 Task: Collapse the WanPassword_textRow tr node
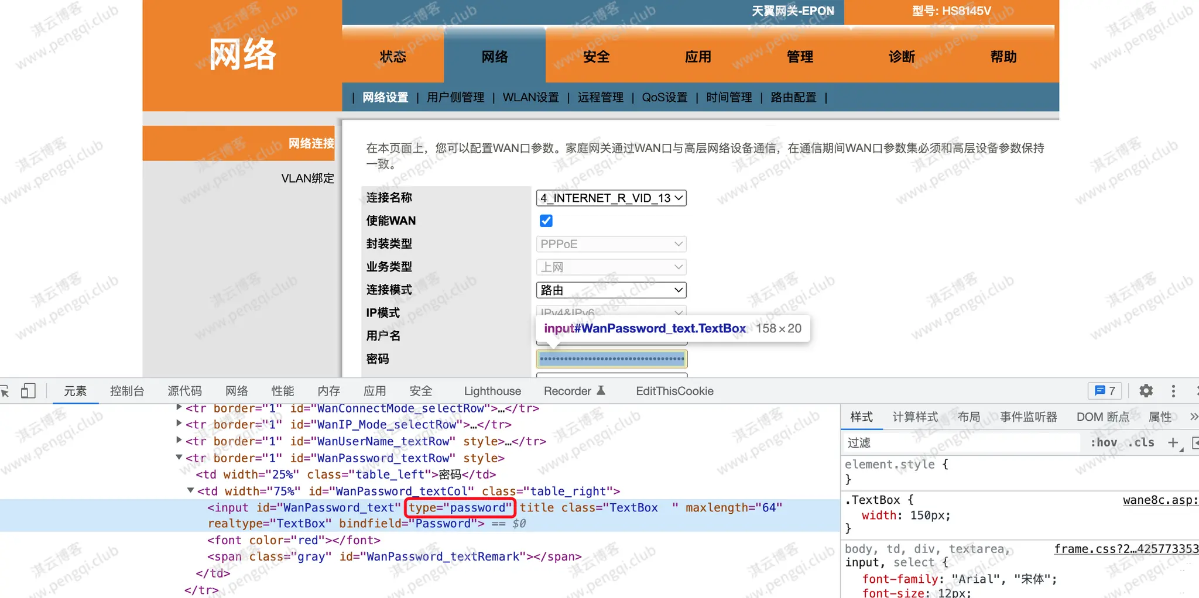[179, 458]
